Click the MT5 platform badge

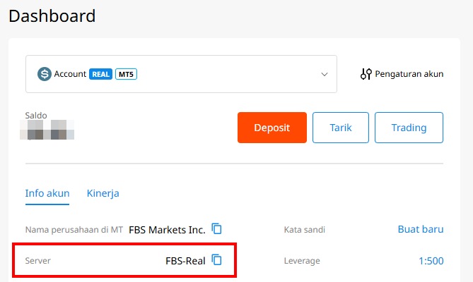coord(126,74)
